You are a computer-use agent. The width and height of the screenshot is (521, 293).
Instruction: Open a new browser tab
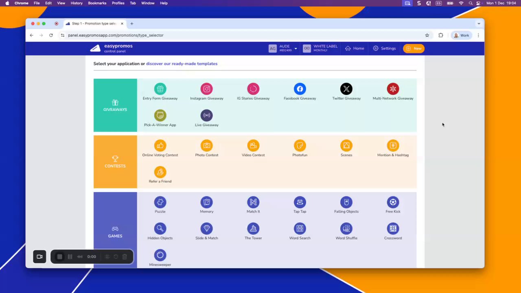132,24
